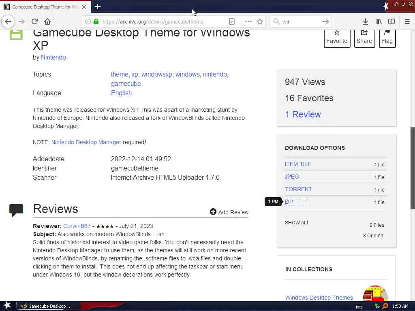Close the Gamecube Desktop Theme tab
This screenshot has width=415, height=311.
tap(84, 7)
